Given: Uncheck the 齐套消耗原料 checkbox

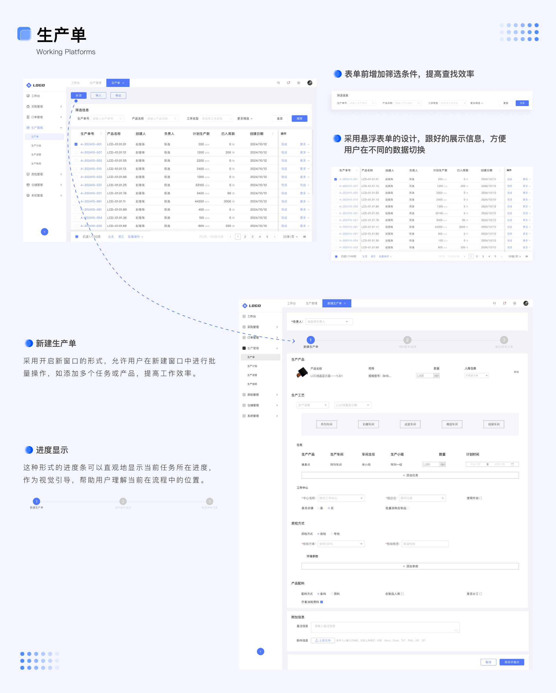Looking at the screenshot, I should (x=321, y=602).
